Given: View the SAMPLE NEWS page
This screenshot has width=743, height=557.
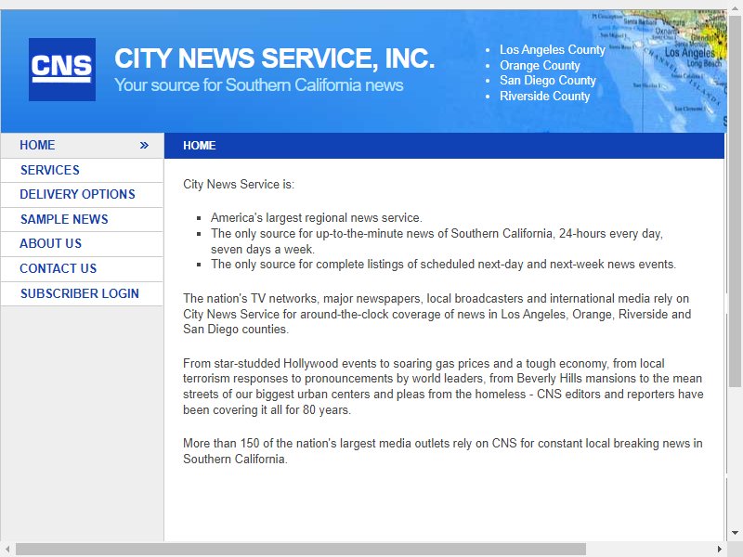Looking at the screenshot, I should tap(83, 219).
